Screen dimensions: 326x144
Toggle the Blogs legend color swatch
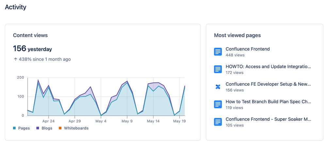pos(38,128)
